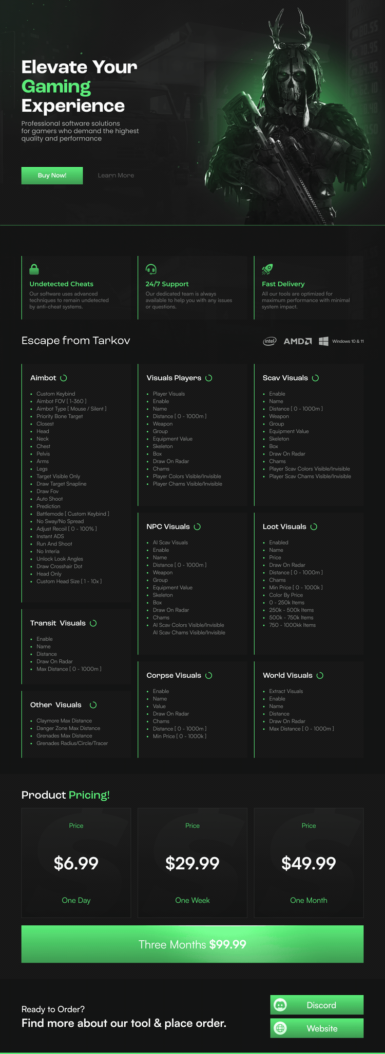The image size is (385, 1054).
Task: Click the rocket icon above Fast Delivery
Action: pos(267,269)
